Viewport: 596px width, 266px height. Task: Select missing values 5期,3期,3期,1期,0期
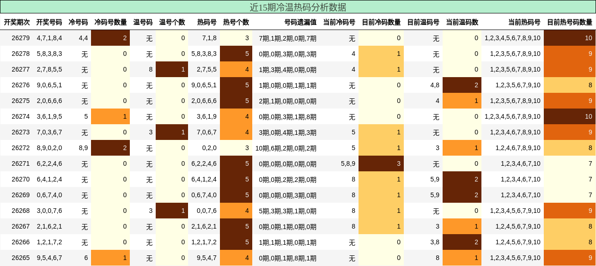pyautogui.click(x=288, y=211)
